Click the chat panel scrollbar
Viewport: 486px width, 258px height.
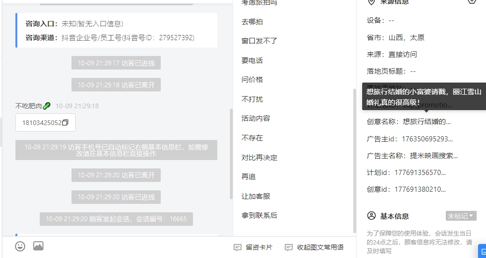pyautogui.click(x=231, y=154)
